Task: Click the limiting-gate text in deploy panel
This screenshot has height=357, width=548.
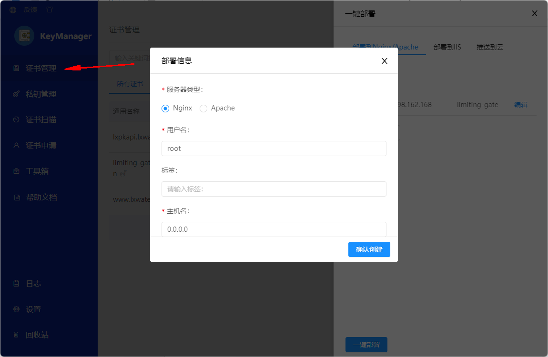Action: (x=477, y=105)
